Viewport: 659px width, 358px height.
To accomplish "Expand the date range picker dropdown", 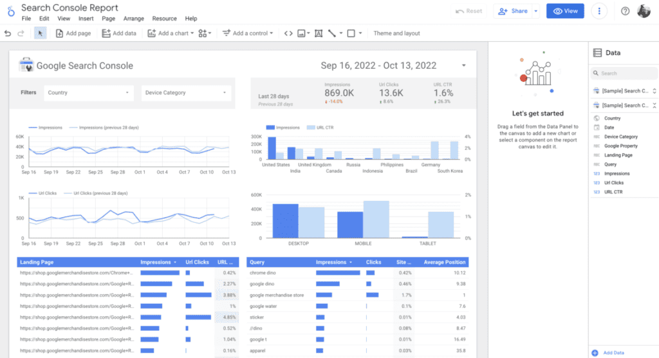I will (x=463, y=65).
